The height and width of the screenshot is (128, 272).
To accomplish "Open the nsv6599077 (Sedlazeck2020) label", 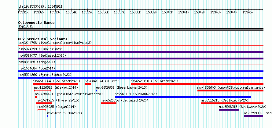I will coord(42,55).
